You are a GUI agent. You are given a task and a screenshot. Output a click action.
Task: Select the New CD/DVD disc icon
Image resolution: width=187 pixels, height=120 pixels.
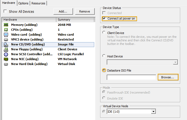point(6,44)
